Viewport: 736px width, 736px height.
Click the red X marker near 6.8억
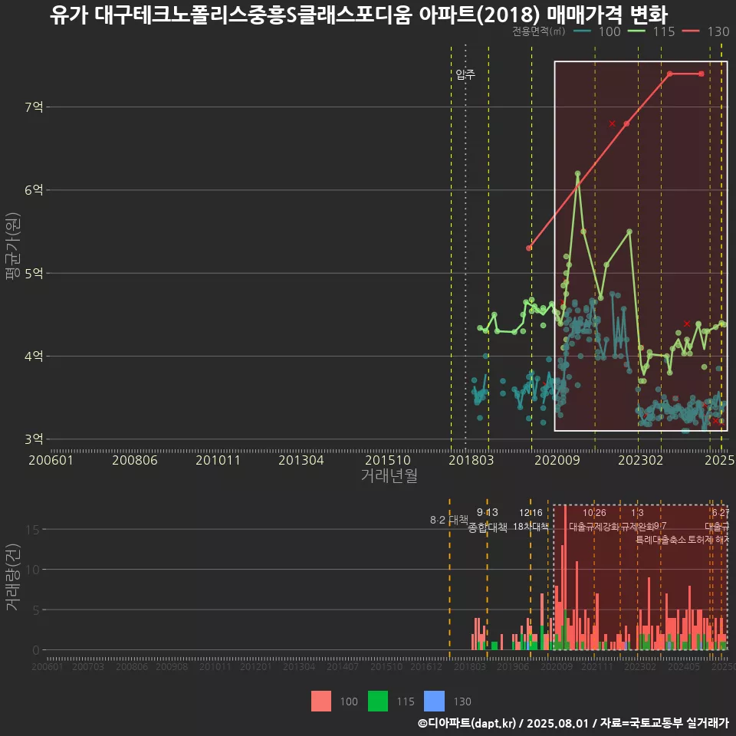pos(612,123)
